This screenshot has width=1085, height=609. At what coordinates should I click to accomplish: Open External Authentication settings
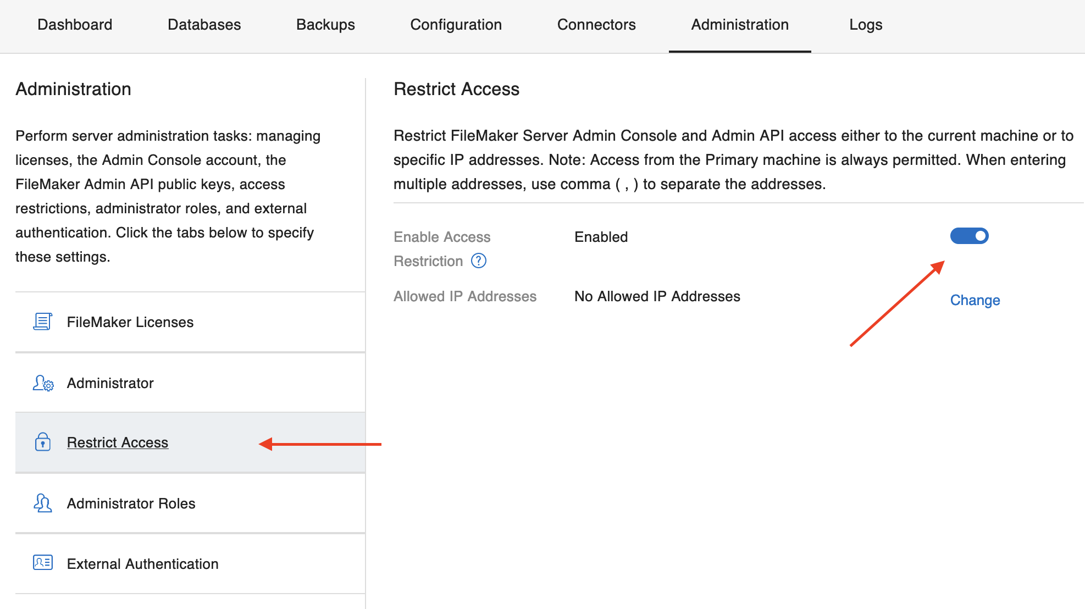point(142,563)
